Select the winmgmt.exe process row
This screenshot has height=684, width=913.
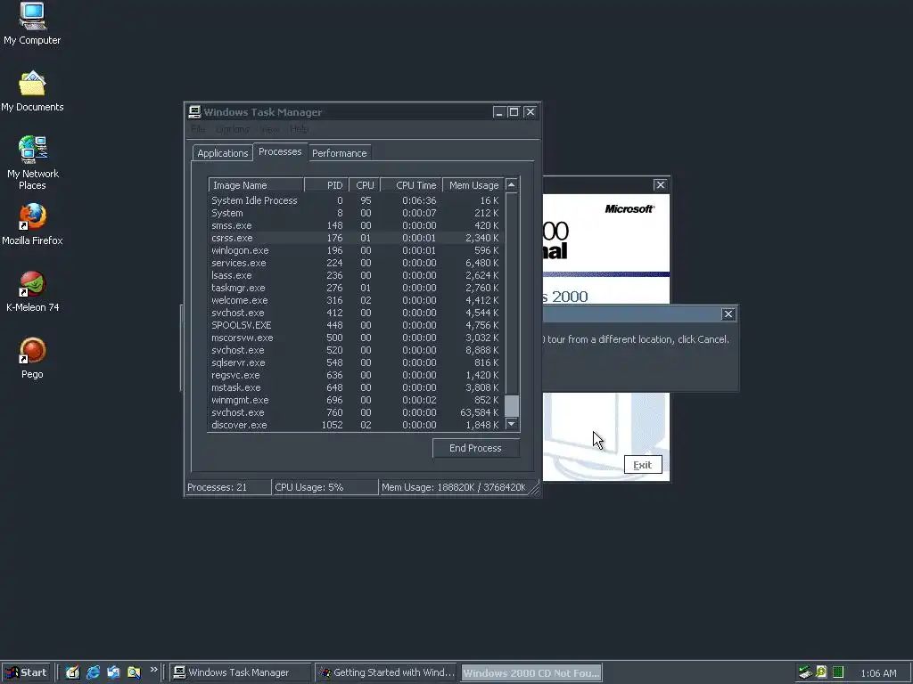(356, 400)
